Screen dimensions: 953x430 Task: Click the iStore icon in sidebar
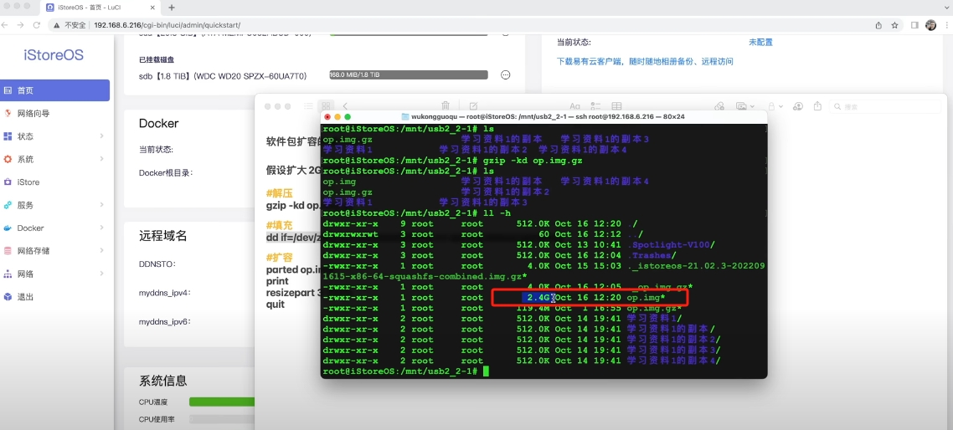(x=8, y=182)
